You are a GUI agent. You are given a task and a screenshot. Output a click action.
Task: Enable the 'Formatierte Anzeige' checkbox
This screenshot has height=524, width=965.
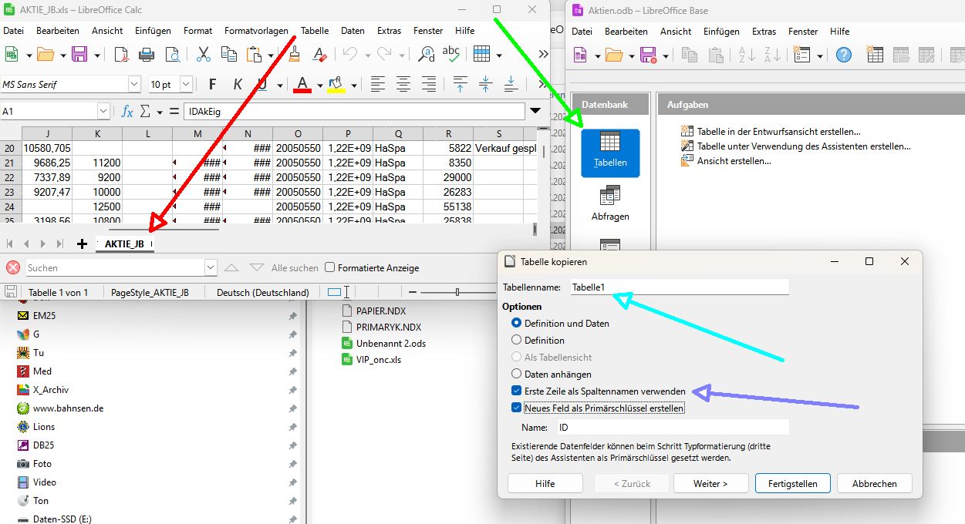point(330,267)
